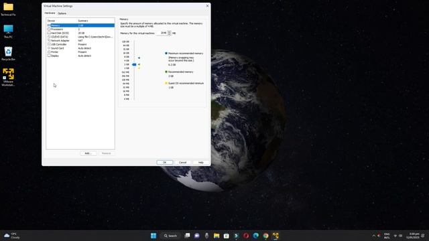Viewport: 429px width, 241px height.
Task: Open the clock and date flyout
Action: point(413,236)
